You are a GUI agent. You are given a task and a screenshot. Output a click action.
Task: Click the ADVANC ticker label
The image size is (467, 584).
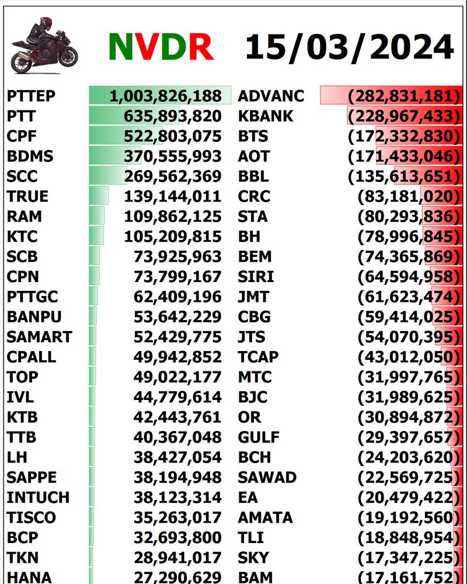pos(271,96)
